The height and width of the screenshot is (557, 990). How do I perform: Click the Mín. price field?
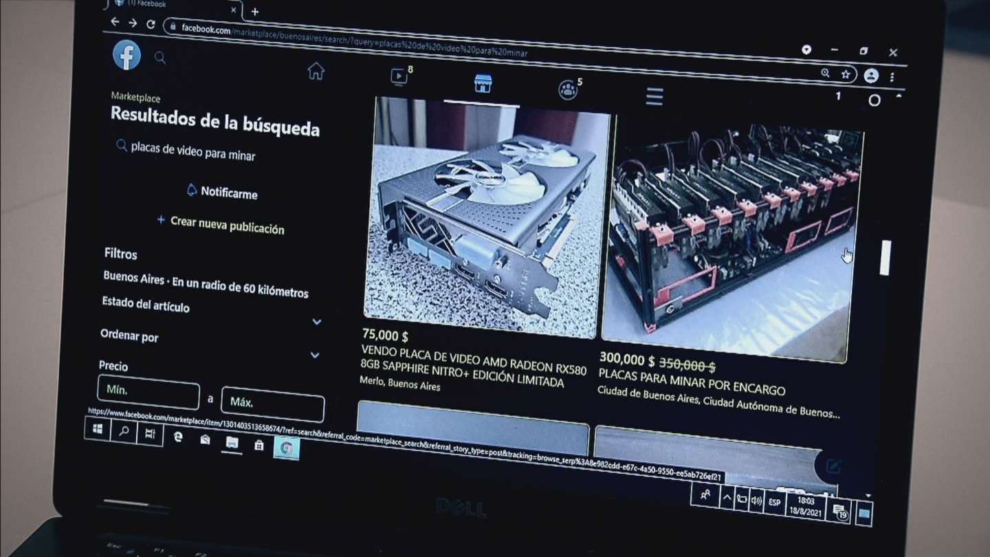tap(148, 391)
